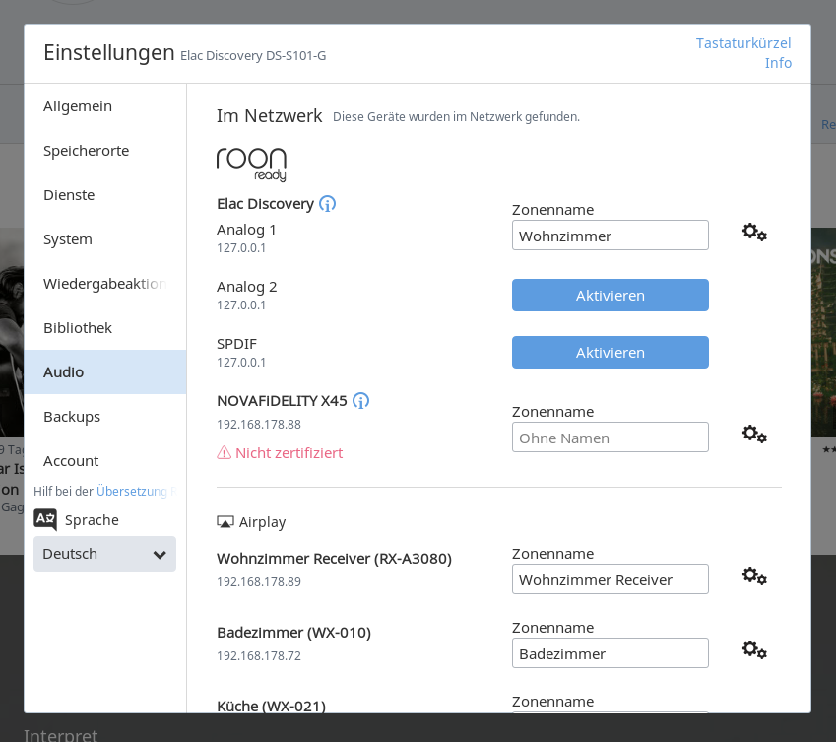Viewport: 836px width, 742px height.
Task: Open device settings gears for Wohnzimmer zone
Action: pos(754,233)
